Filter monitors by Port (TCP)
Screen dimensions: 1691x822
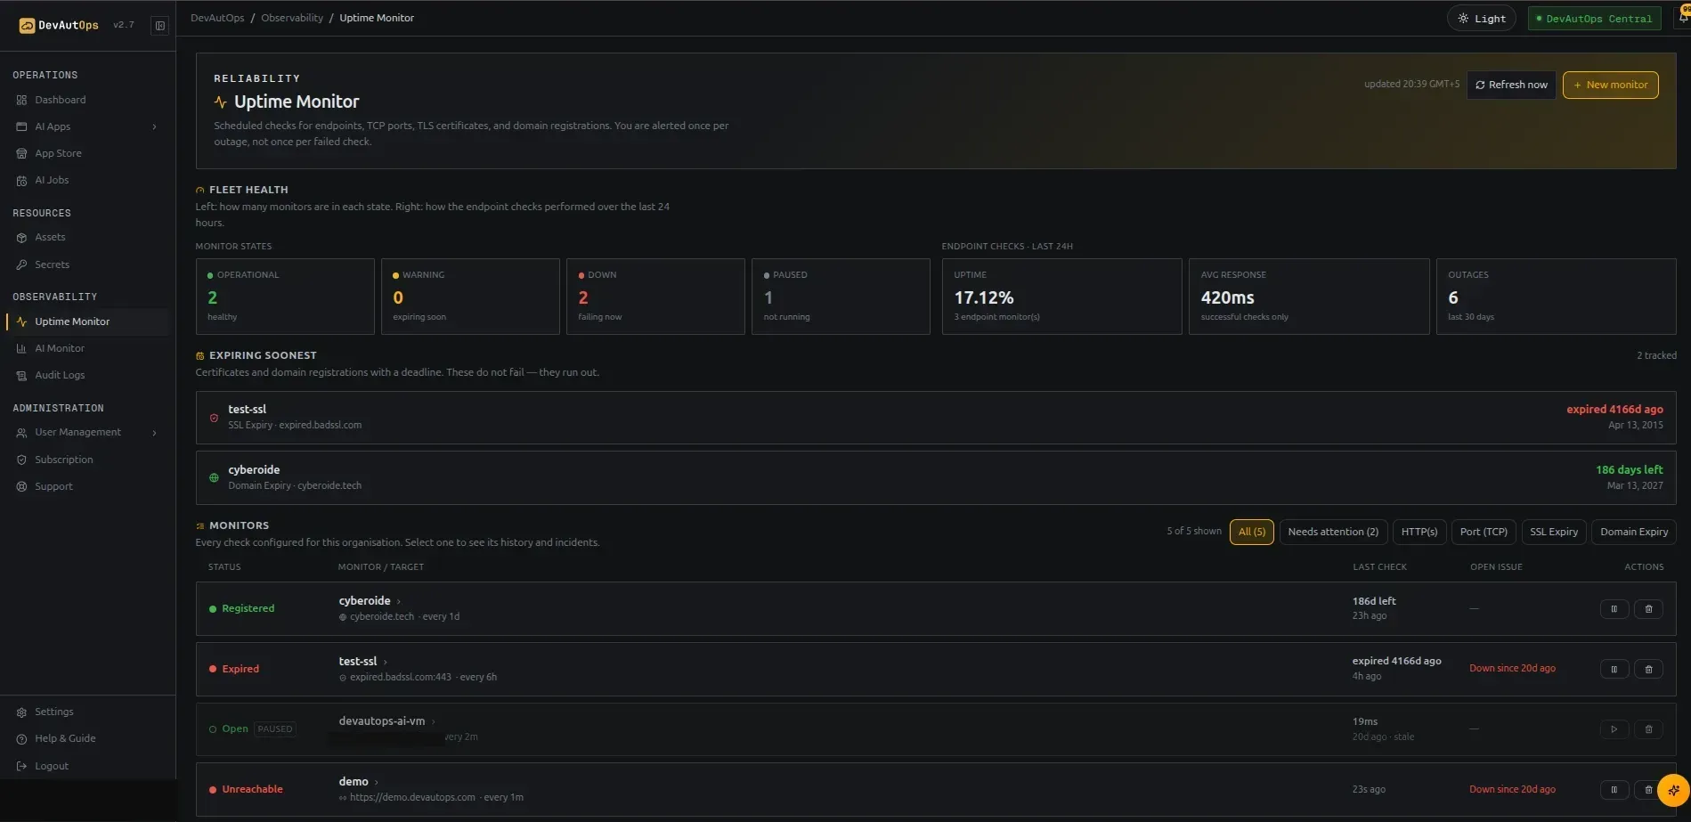pos(1483,532)
